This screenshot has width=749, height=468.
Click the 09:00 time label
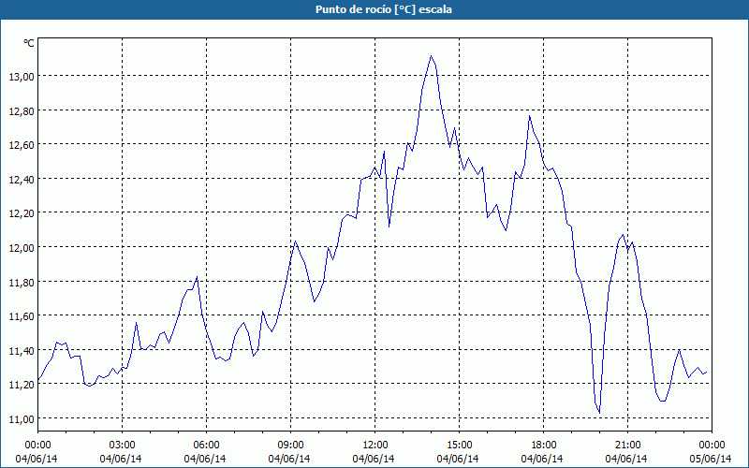click(x=291, y=446)
